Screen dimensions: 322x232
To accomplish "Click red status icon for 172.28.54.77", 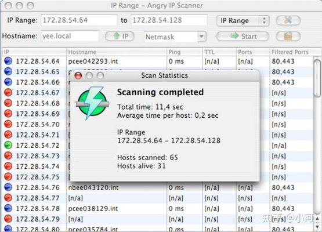I will (x=8, y=198).
